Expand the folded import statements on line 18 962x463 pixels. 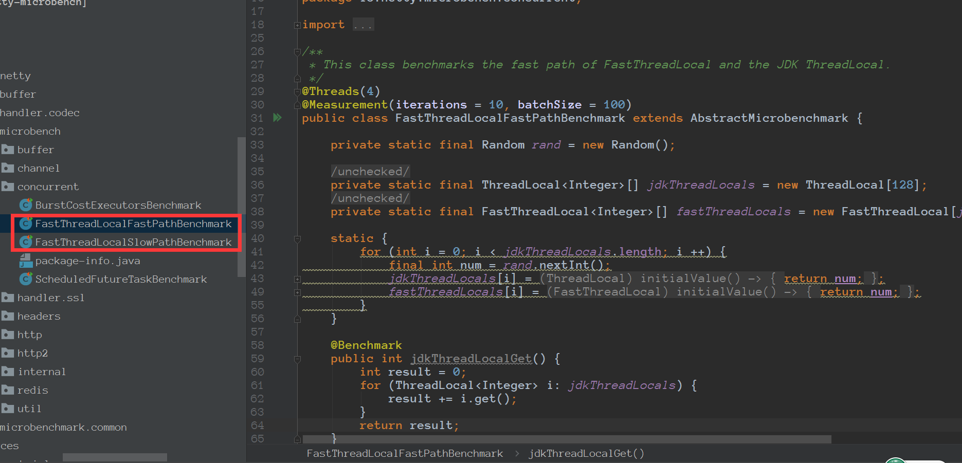(296, 24)
